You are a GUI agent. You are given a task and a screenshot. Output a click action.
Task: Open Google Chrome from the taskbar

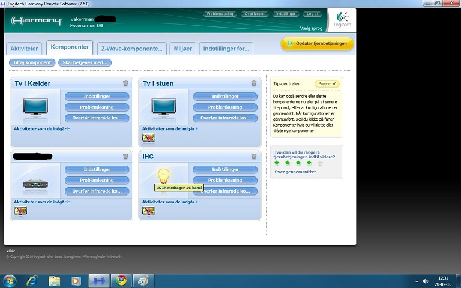(122, 281)
